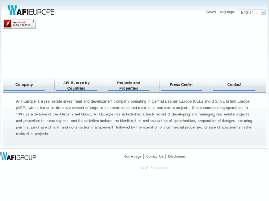269x201 pixels.
Task: Open the Company menu
Action: pos(24,84)
